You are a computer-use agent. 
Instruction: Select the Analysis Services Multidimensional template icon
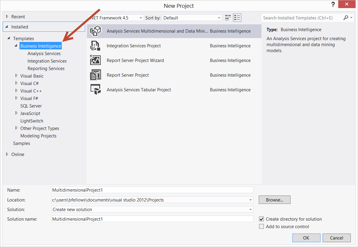[95, 31]
